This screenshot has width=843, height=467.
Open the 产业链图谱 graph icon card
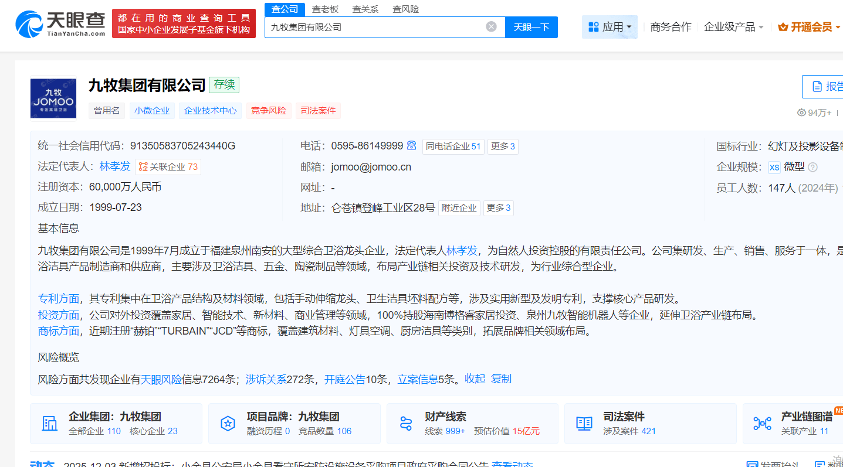[x=762, y=423]
